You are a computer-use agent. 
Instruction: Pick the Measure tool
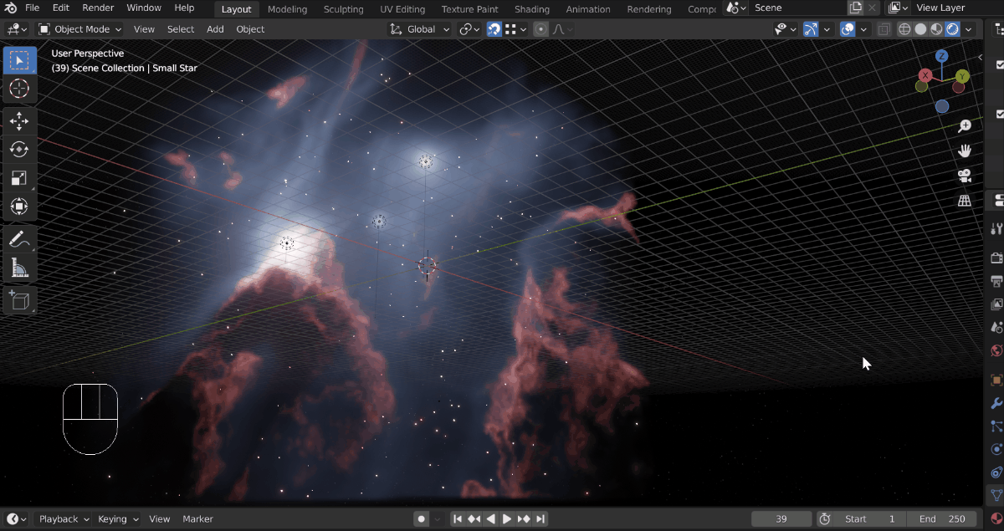click(19, 268)
